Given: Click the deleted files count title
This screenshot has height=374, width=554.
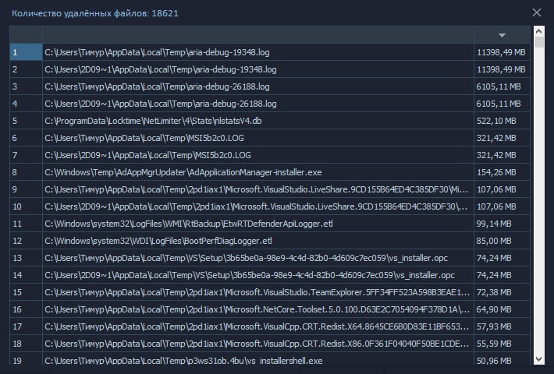Looking at the screenshot, I should coord(95,13).
